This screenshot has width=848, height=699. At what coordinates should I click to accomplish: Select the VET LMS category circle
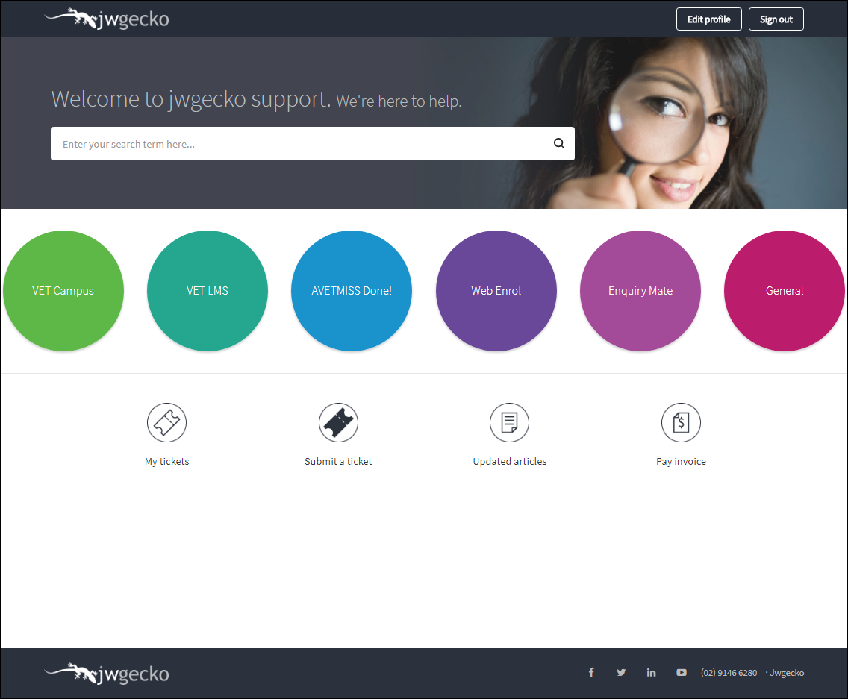[x=208, y=291]
